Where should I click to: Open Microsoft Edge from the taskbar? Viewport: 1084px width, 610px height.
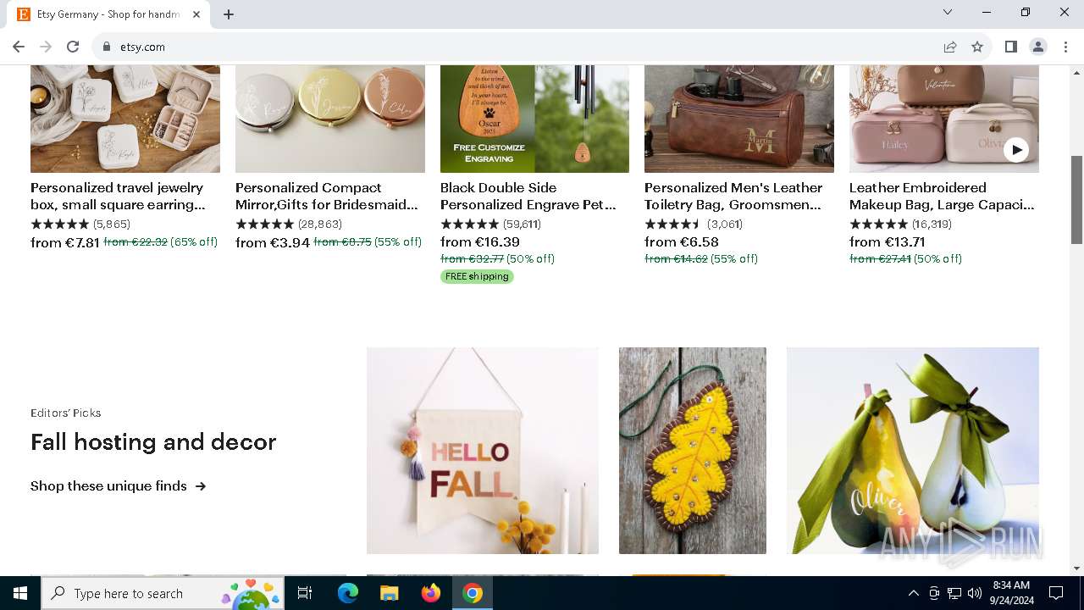[348, 593]
